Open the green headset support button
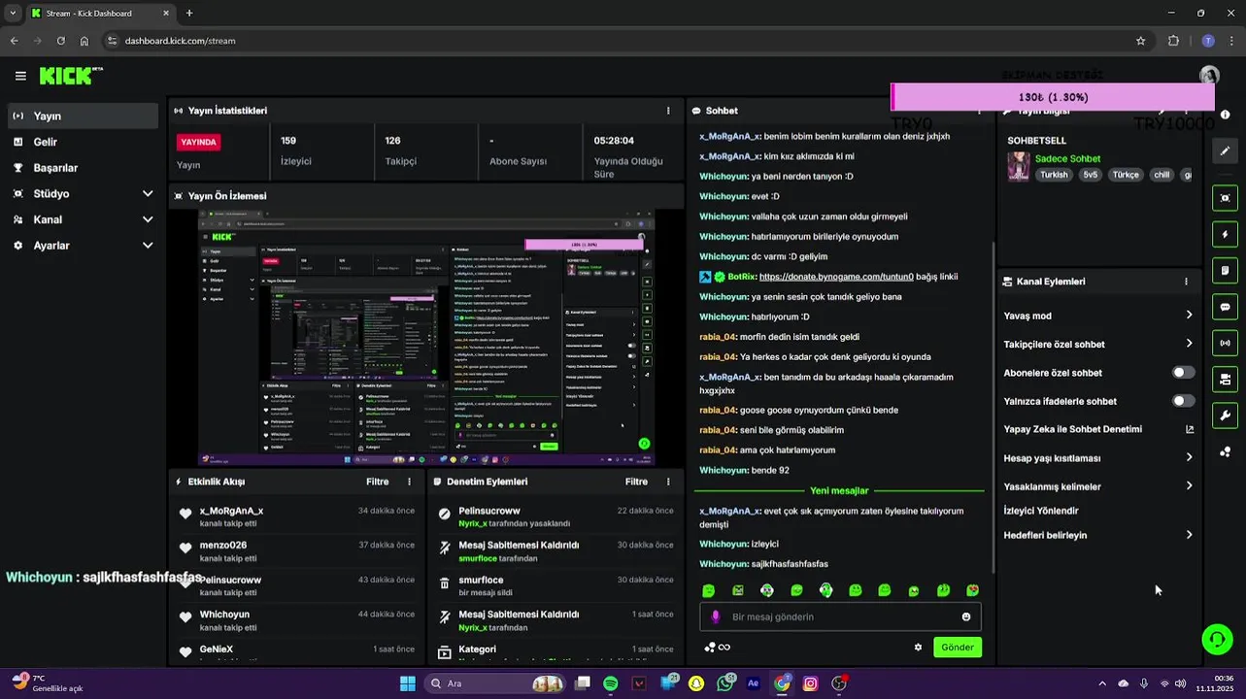1246x699 pixels. click(x=1217, y=639)
